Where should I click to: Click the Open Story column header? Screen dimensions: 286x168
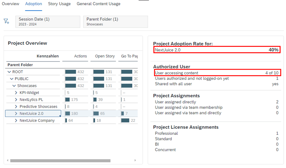coord(105,56)
